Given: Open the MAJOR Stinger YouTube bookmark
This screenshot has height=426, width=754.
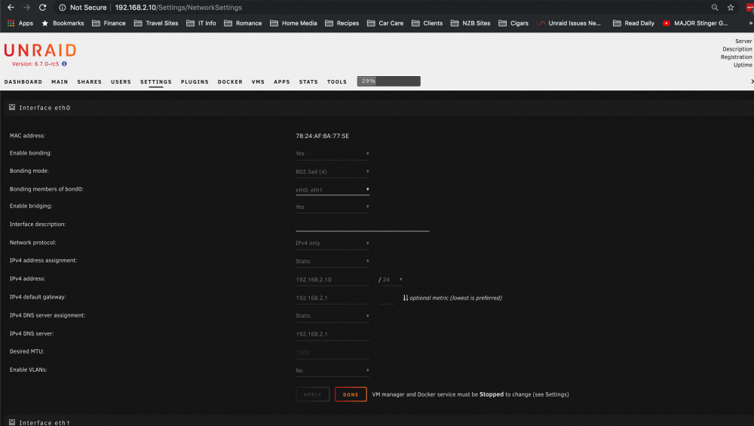Looking at the screenshot, I should click(x=695, y=23).
